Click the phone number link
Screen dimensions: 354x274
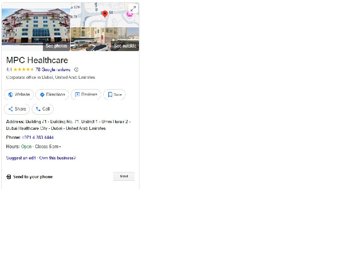coord(38,137)
